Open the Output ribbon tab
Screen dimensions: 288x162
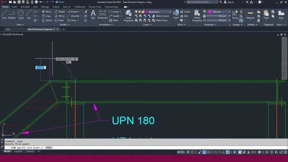(x=56, y=7)
